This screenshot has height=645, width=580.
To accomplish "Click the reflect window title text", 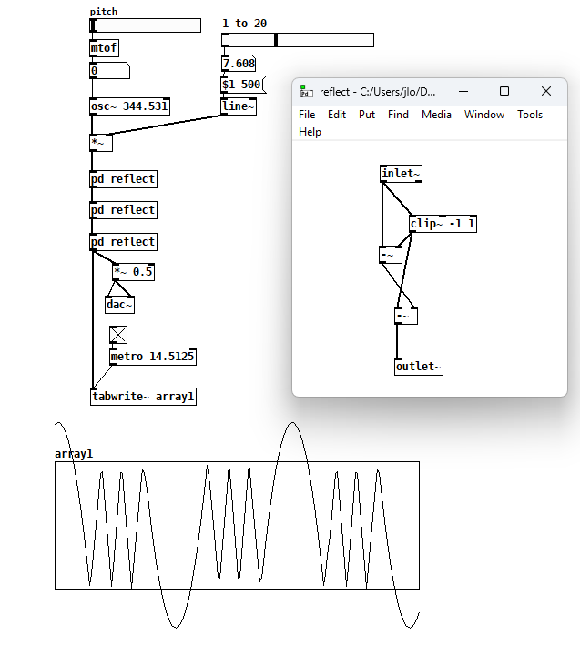I will point(377,92).
